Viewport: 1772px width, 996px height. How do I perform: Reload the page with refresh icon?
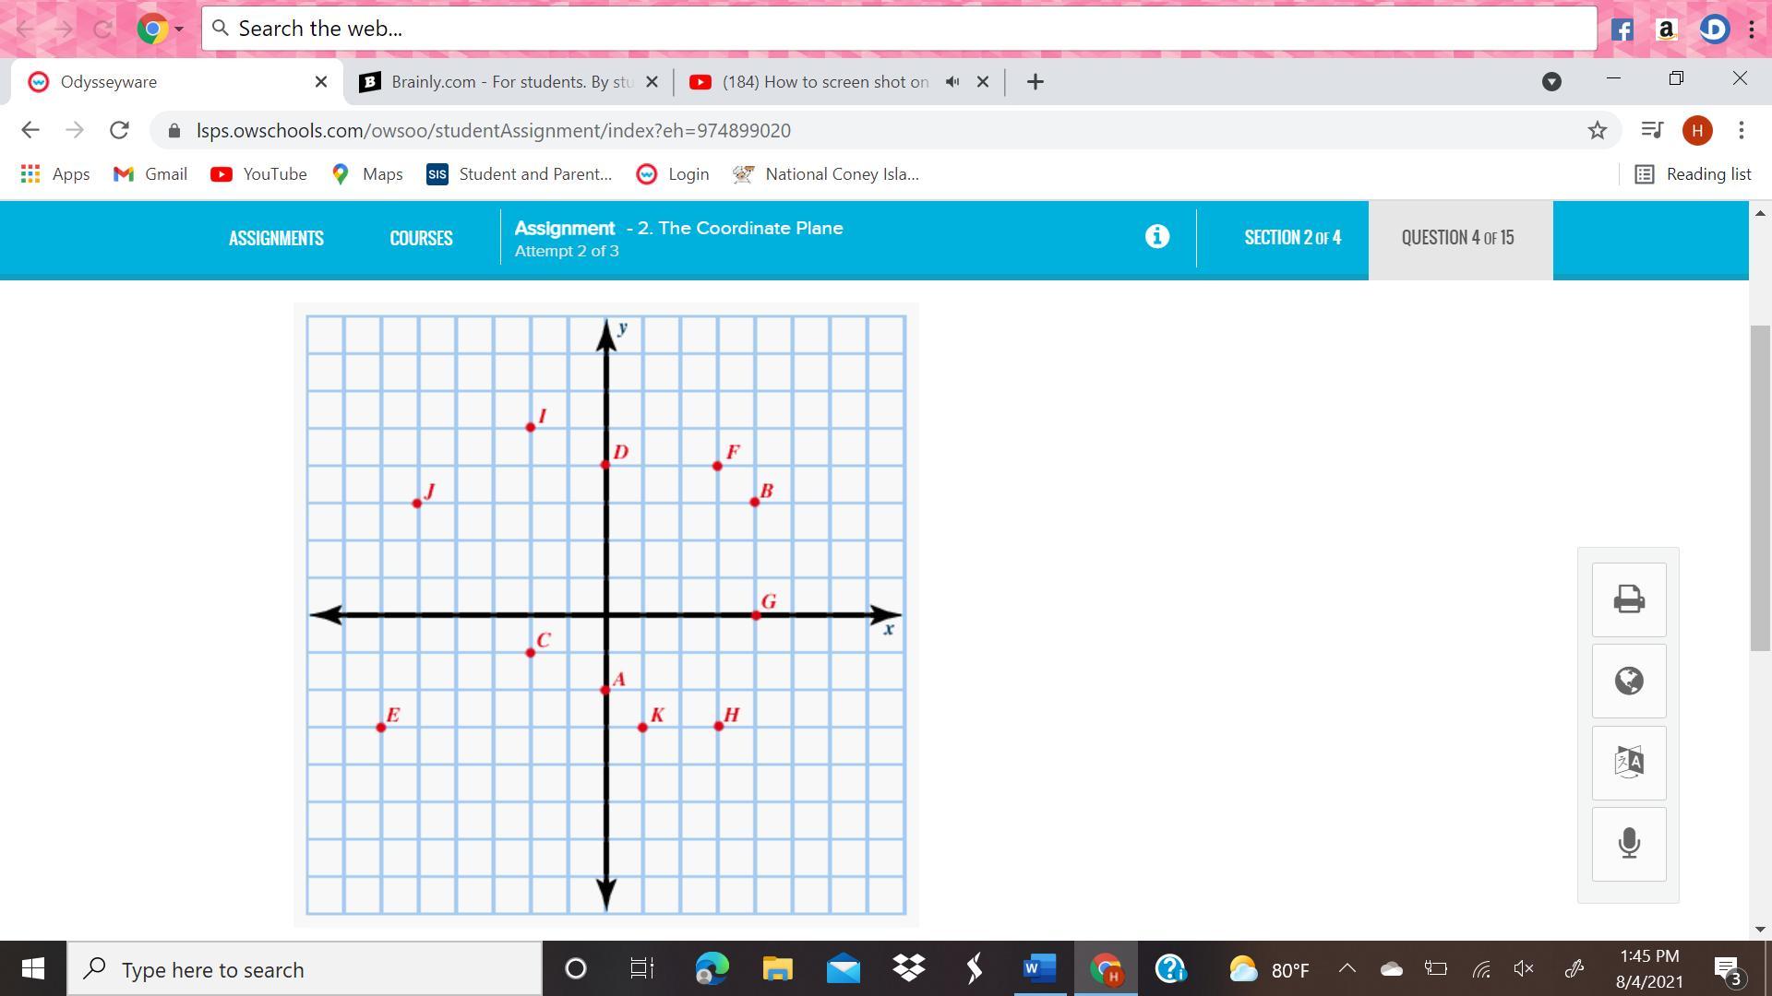pyautogui.click(x=119, y=130)
